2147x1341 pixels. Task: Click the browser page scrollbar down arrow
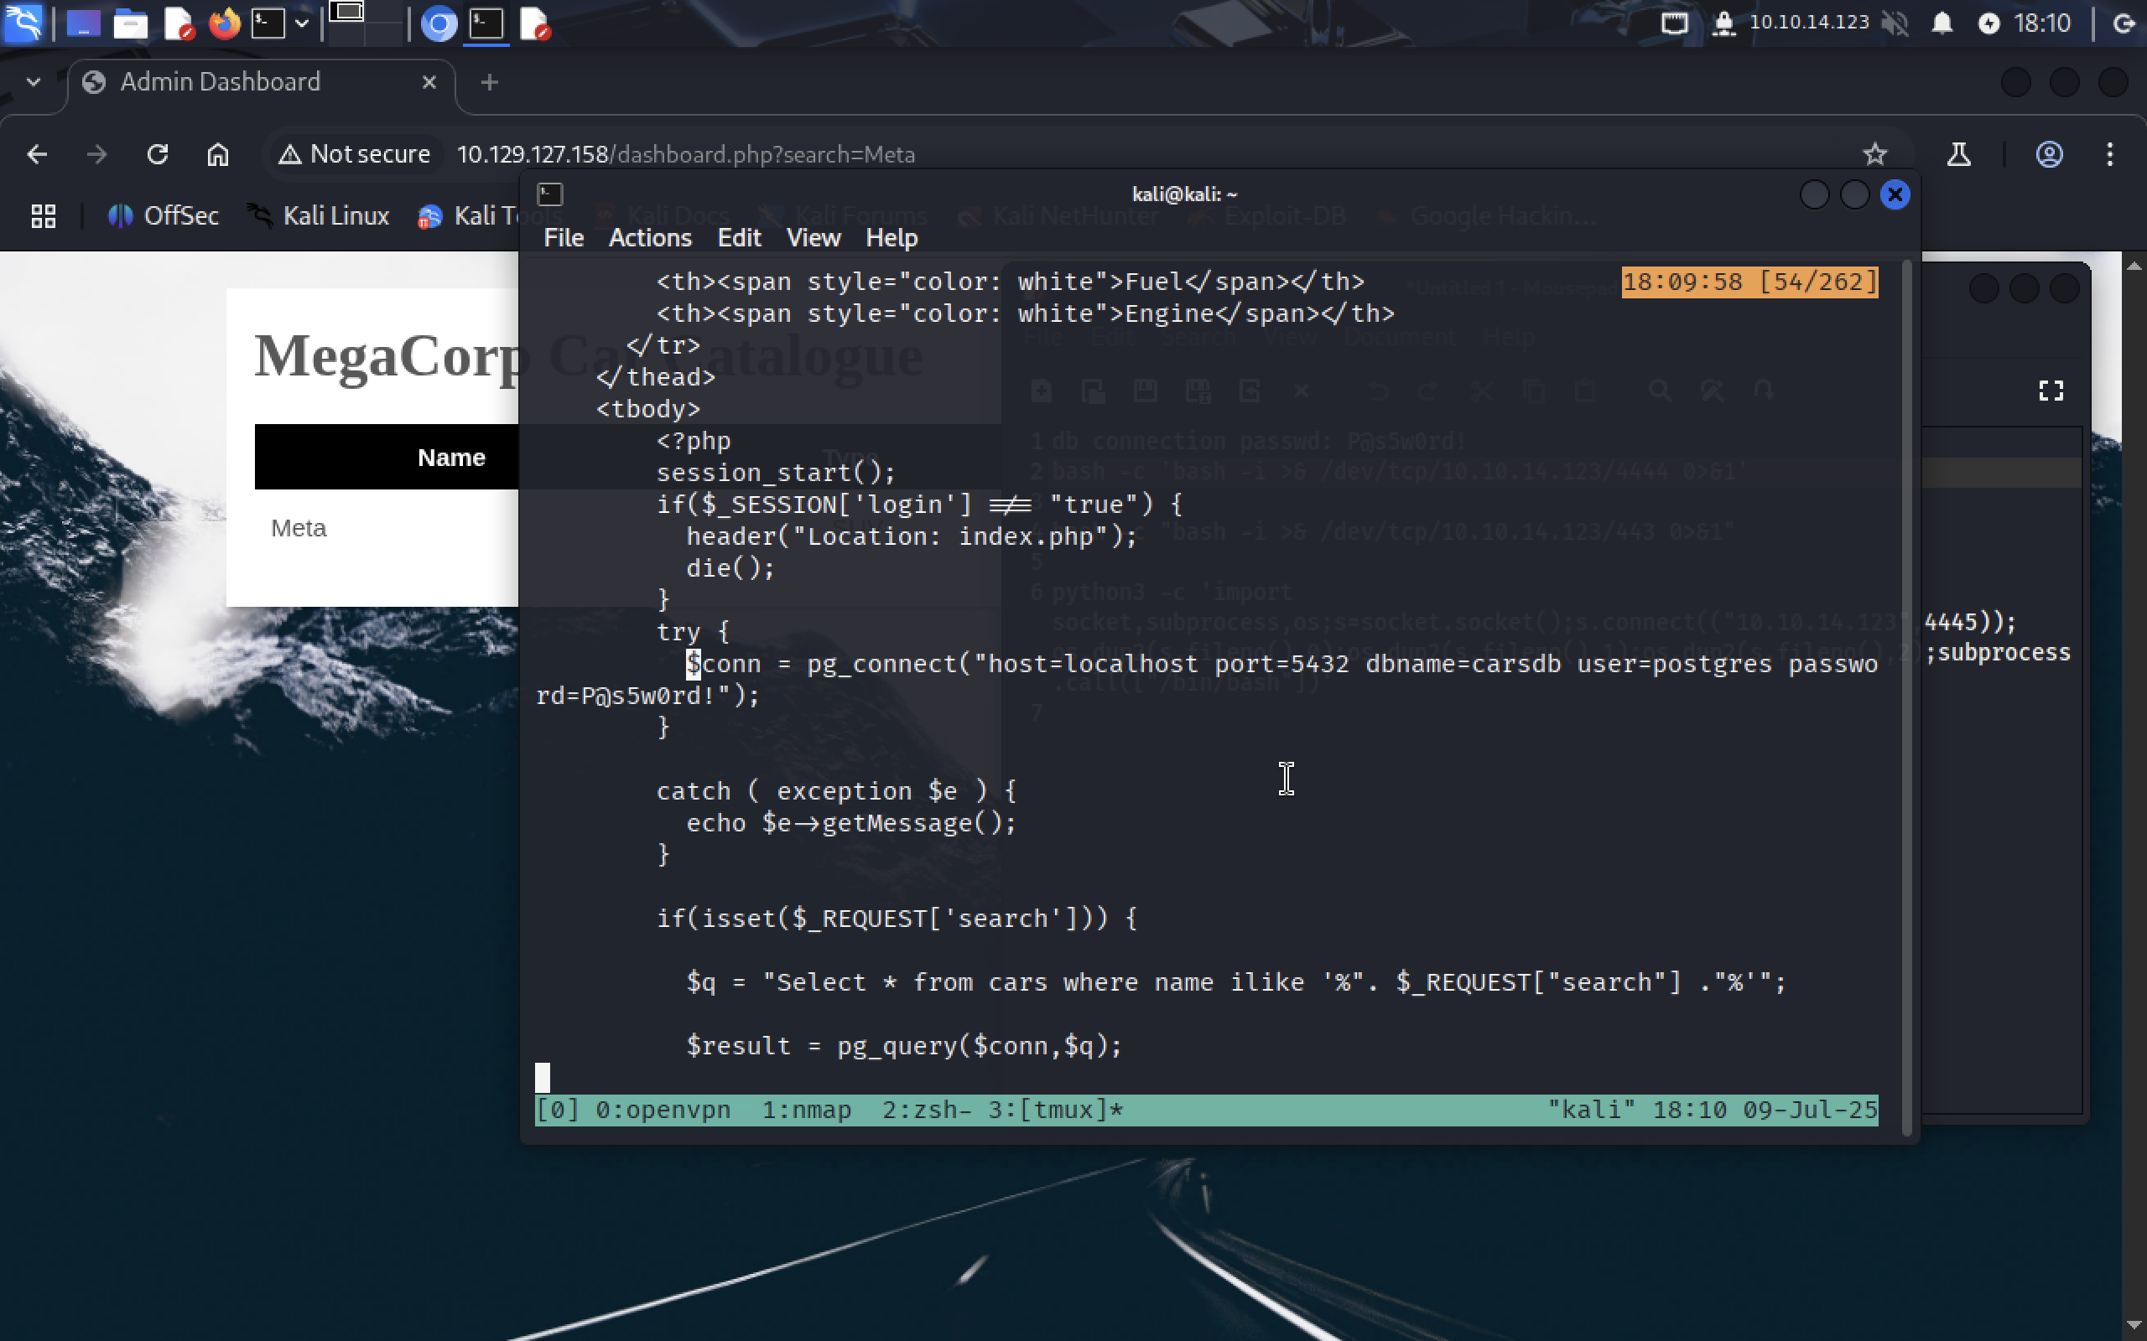(2134, 1325)
